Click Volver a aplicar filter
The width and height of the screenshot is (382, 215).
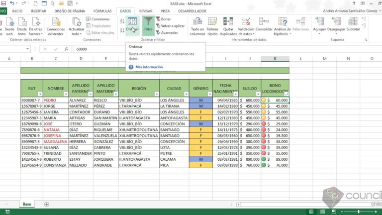(170, 26)
